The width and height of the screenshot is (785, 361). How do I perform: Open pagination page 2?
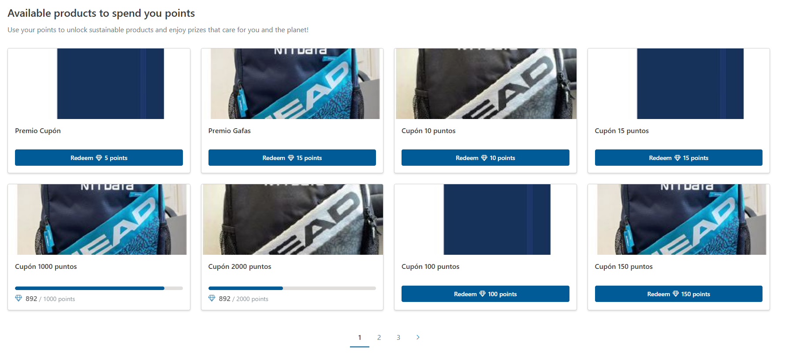point(379,338)
